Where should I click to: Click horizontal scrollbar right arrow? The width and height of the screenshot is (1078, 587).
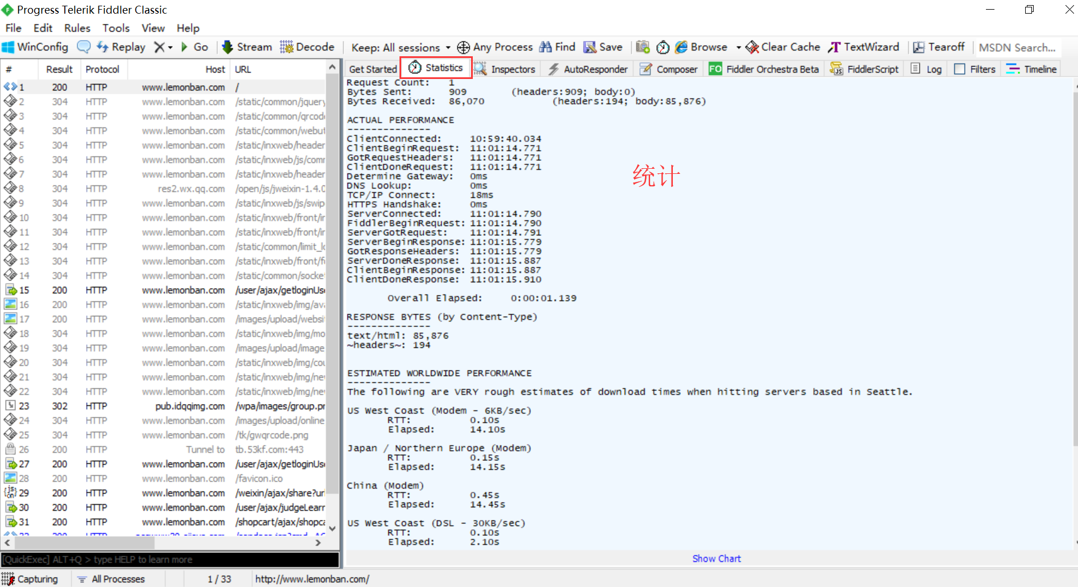click(x=318, y=543)
